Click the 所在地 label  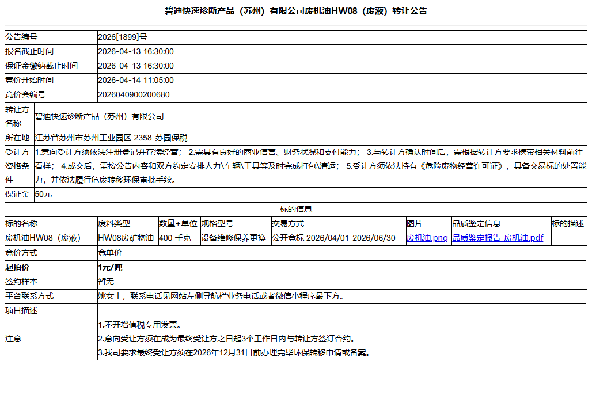(17, 138)
